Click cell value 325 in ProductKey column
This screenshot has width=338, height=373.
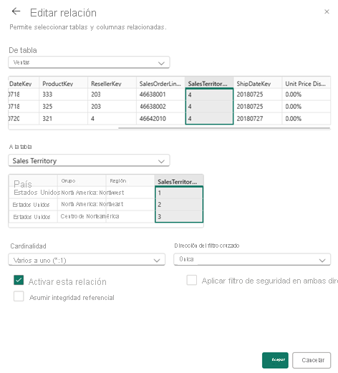tap(63, 107)
